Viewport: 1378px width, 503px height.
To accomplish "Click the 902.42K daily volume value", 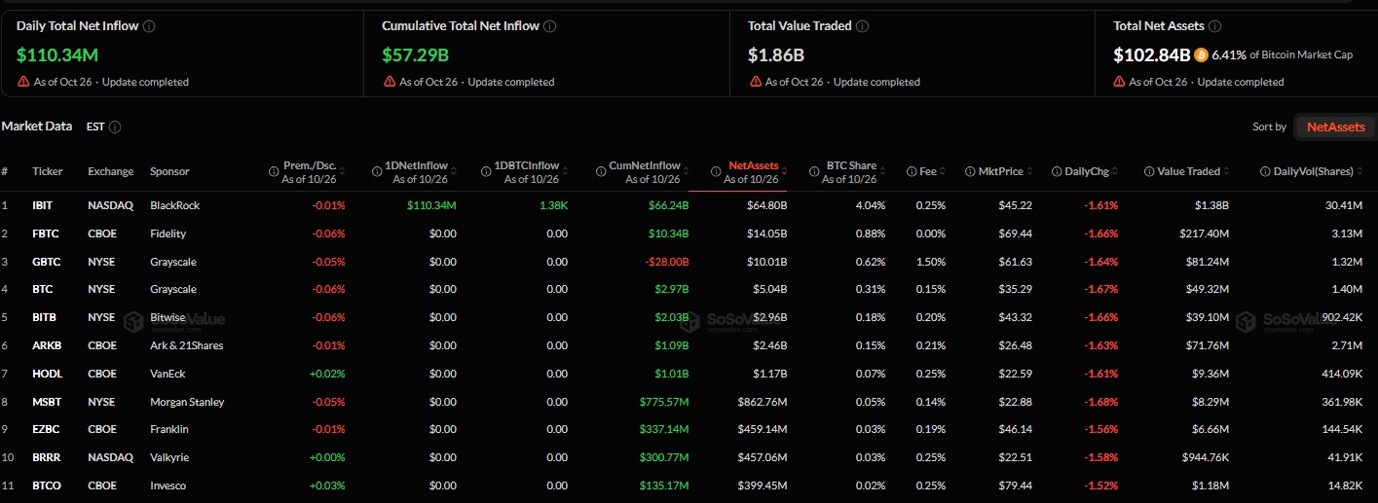I will (x=1341, y=317).
